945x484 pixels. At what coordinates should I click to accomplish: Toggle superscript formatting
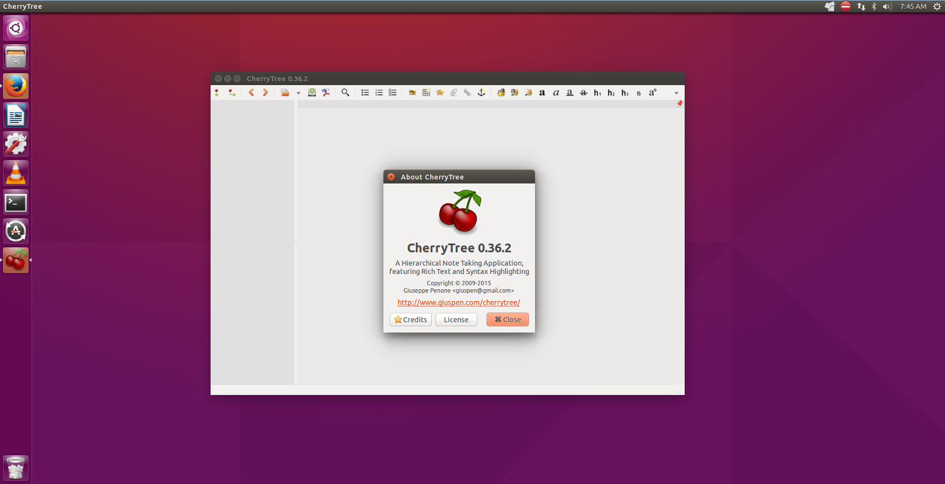653,93
